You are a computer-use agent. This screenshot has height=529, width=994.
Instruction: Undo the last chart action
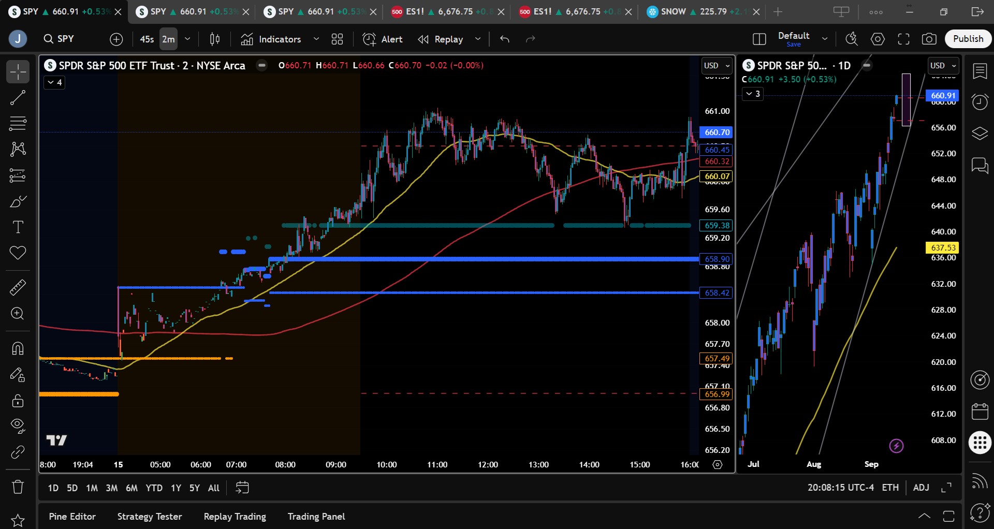[x=505, y=39]
